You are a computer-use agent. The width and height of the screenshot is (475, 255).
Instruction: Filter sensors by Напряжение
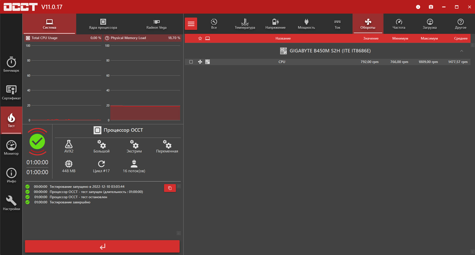click(x=275, y=24)
